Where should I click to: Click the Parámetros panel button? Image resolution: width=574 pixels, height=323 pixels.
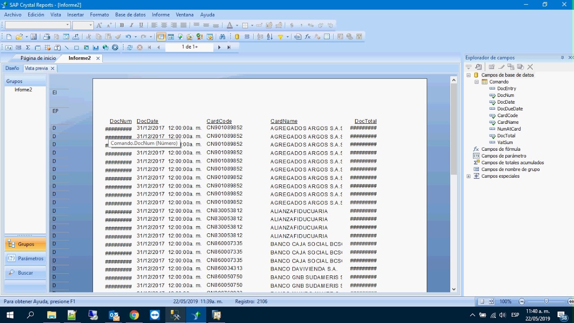(x=26, y=258)
